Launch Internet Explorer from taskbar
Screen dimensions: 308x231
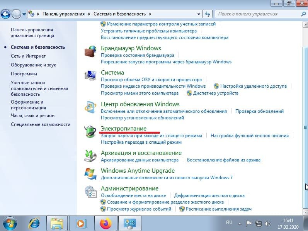coord(34,224)
